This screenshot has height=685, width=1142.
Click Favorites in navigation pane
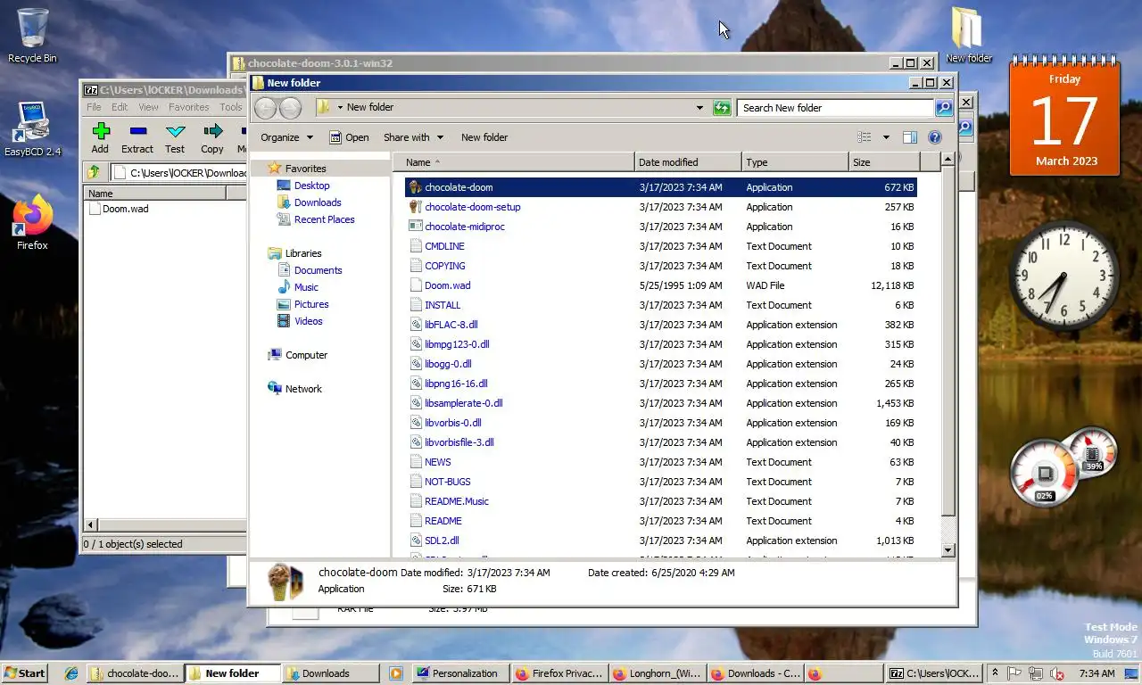click(305, 169)
